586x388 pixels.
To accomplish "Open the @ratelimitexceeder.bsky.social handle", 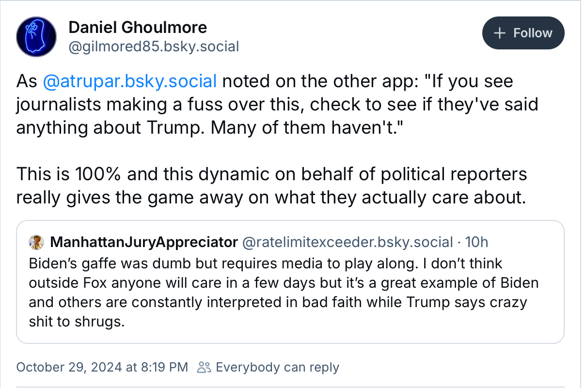I will [x=347, y=242].
